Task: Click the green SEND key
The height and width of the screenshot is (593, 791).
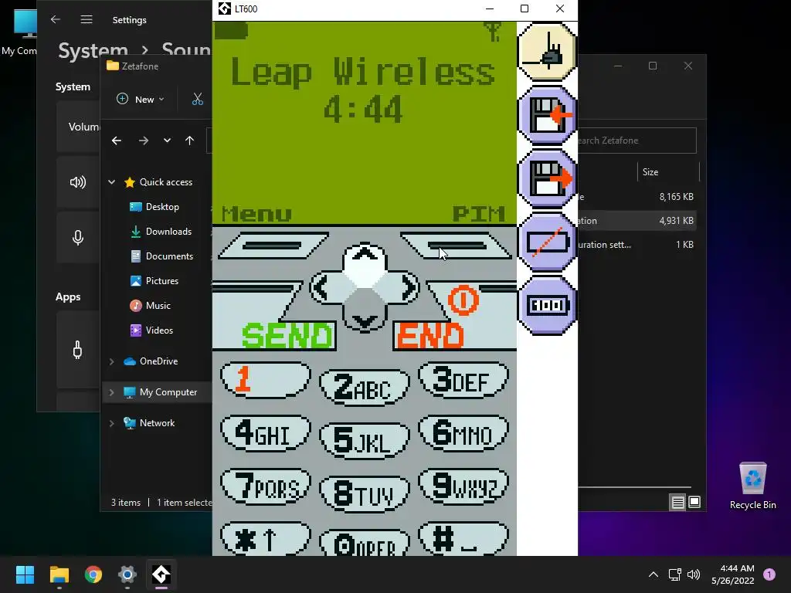Action: 287,335
